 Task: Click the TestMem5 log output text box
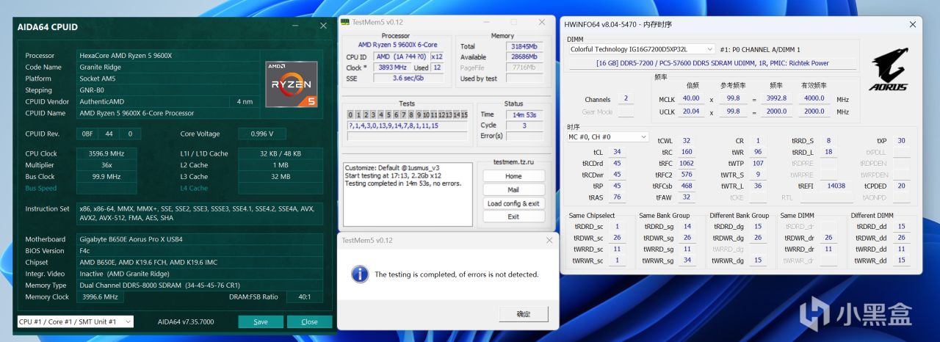coord(408,194)
